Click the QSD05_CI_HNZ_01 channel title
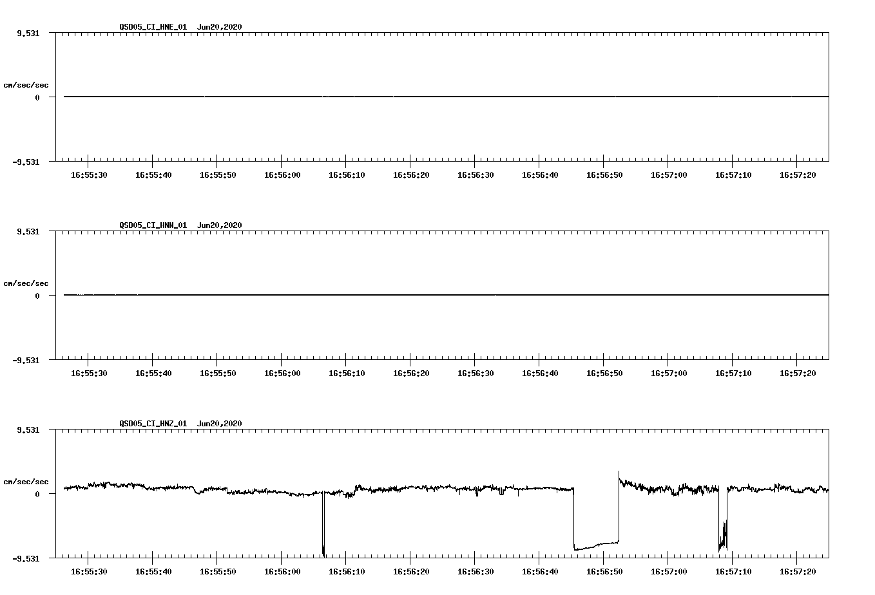 pyautogui.click(x=153, y=424)
